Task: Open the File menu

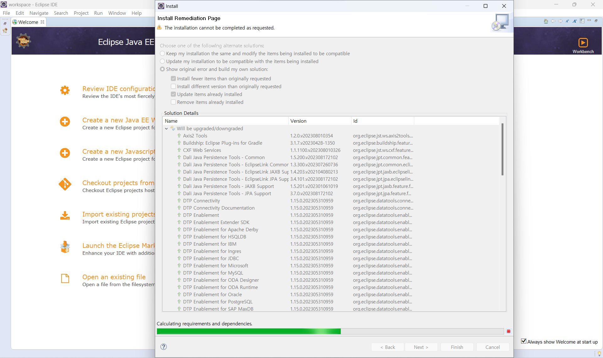Action: pos(6,13)
